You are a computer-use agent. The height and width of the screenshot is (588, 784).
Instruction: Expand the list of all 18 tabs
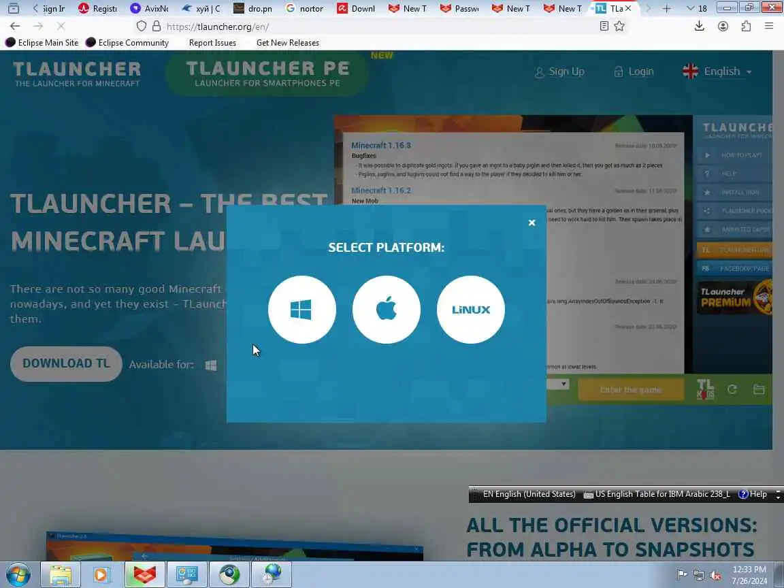click(696, 8)
